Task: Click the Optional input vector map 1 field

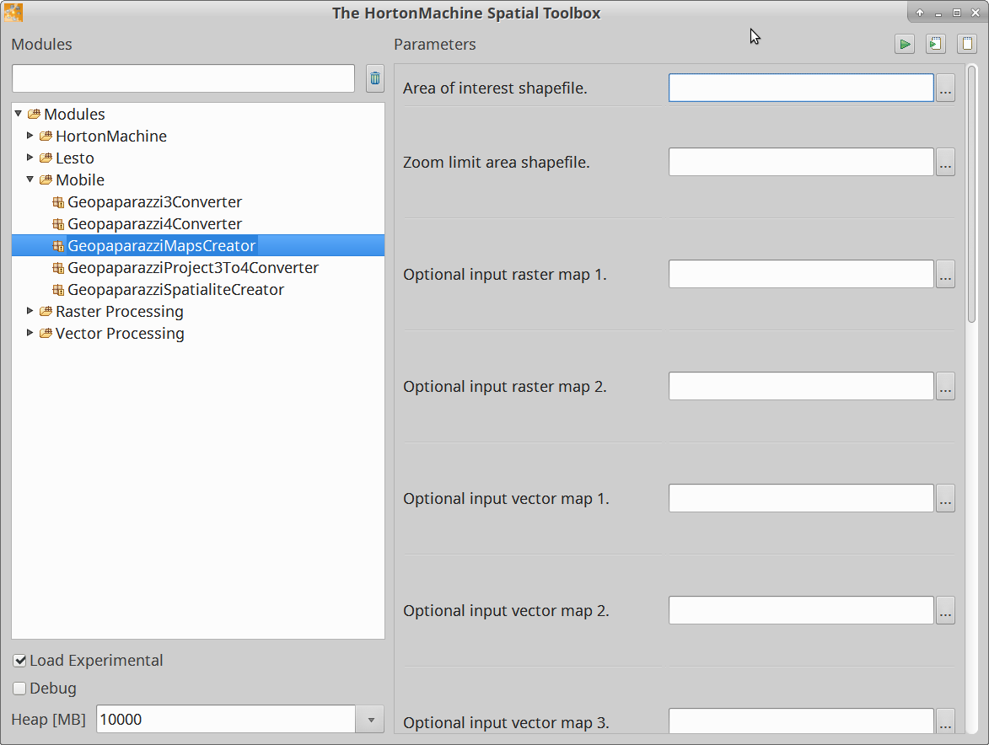Action: [x=801, y=499]
